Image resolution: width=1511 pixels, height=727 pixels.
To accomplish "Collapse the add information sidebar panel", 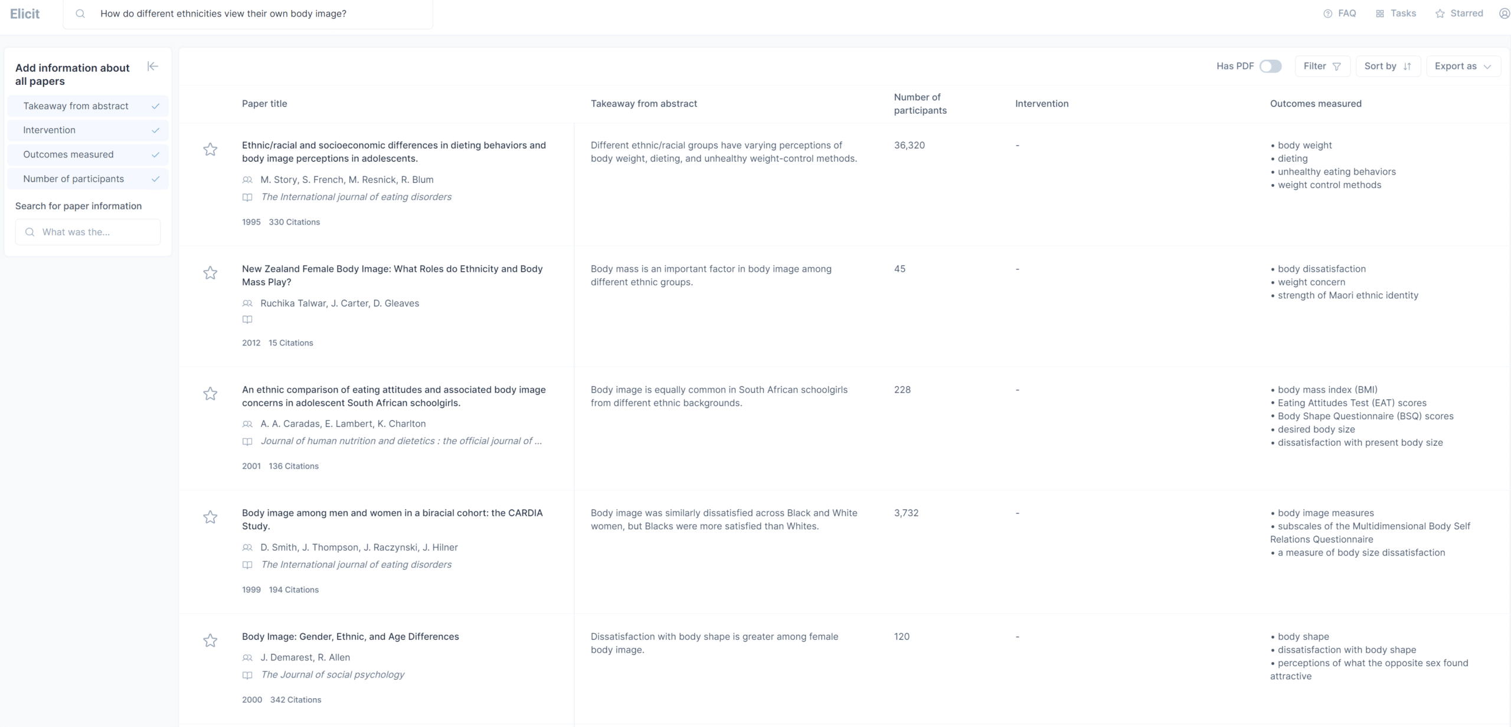I will coord(152,66).
